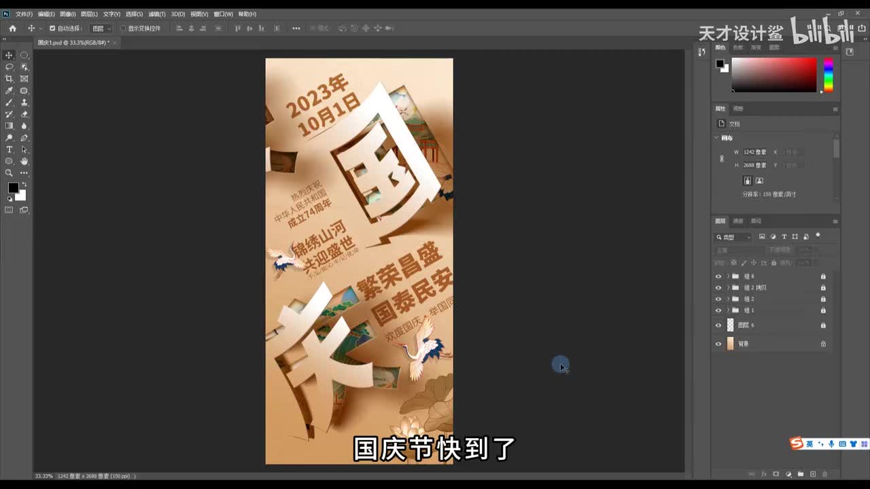Open the 文件(F) menu
The image size is (870, 489).
24,14
